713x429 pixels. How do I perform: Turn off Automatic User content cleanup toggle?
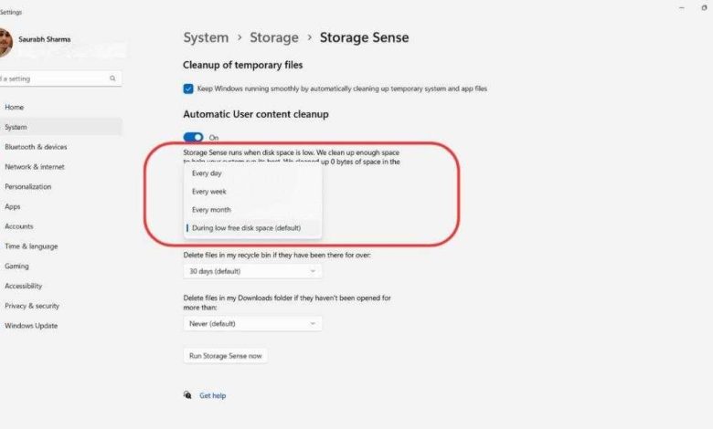(x=193, y=137)
